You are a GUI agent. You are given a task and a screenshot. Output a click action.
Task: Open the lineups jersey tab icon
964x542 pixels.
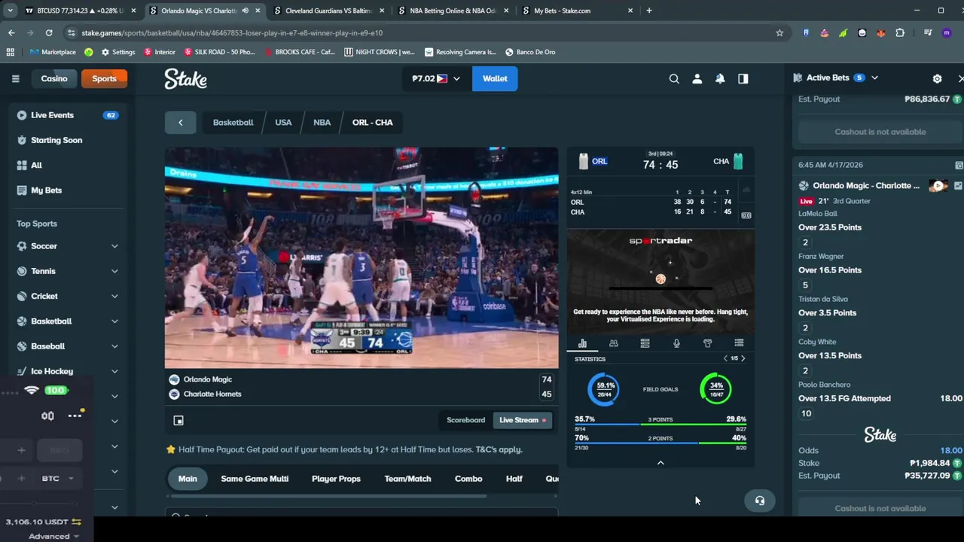click(x=707, y=343)
